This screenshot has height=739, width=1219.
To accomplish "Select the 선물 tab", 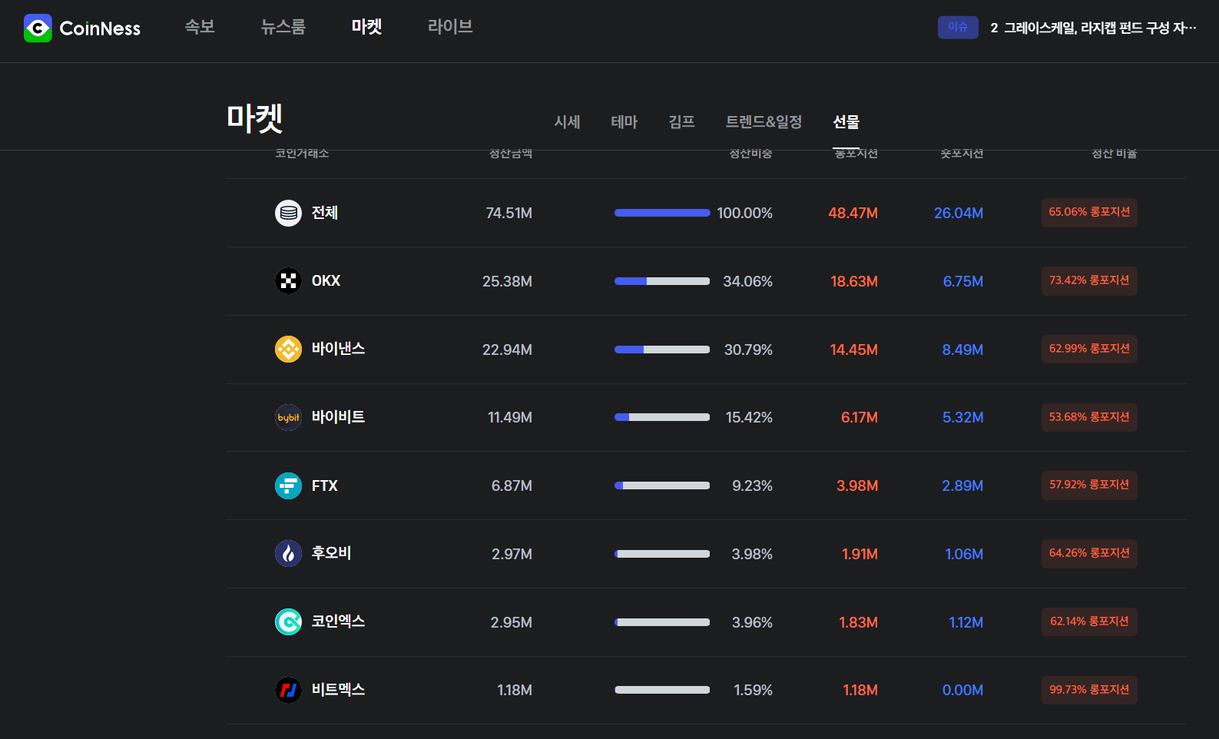I will point(846,122).
